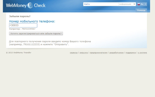Open the загрузка footer link
This screenshot has height=97, width=155.
tap(84, 52)
